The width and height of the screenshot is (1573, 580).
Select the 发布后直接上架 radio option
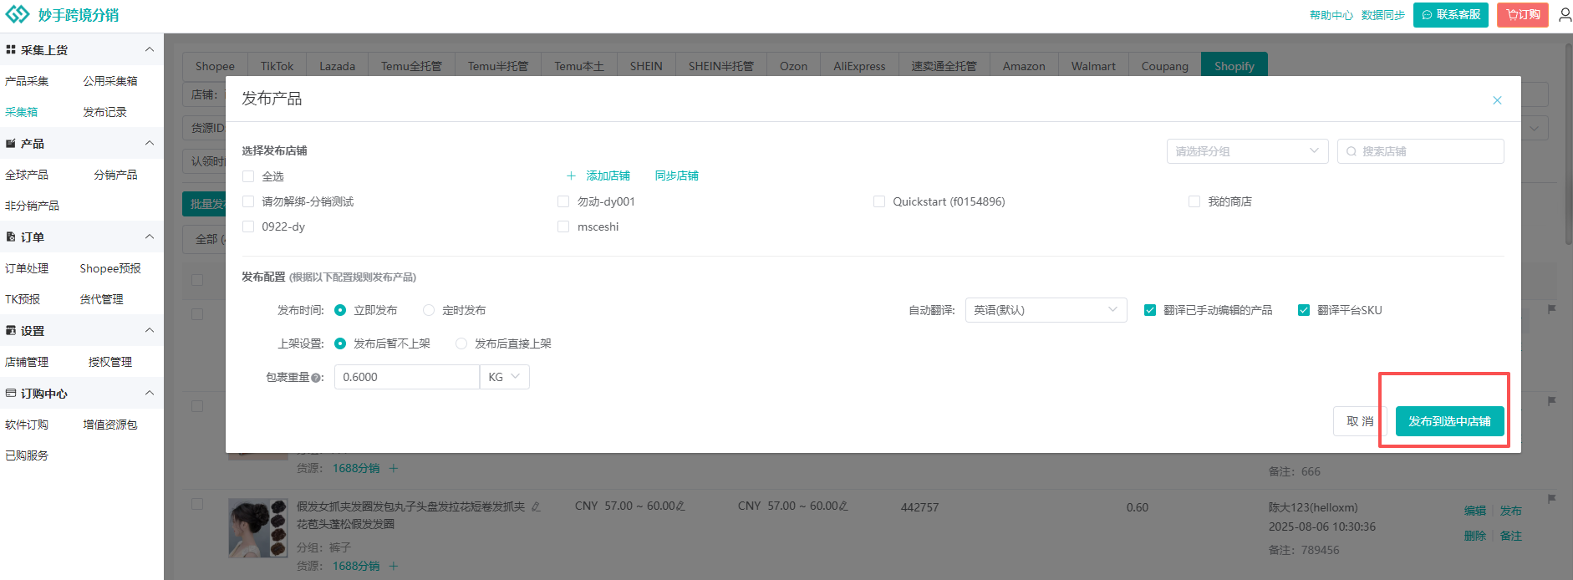point(461,343)
